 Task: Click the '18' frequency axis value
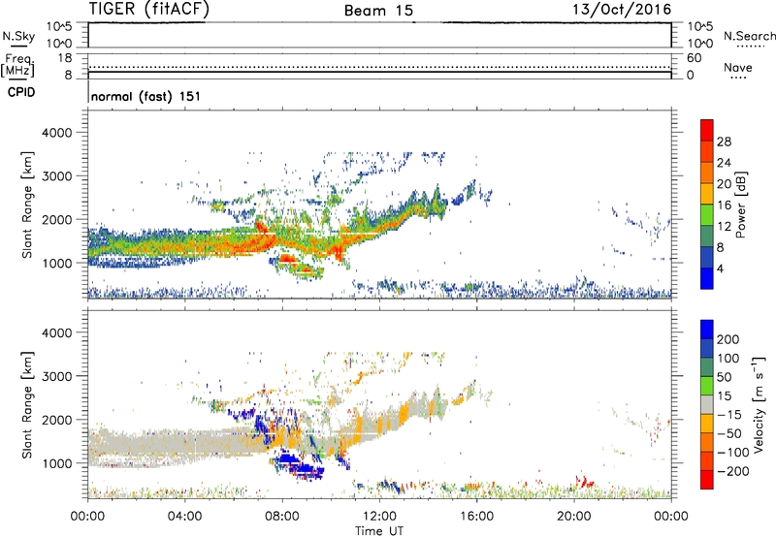[65, 58]
